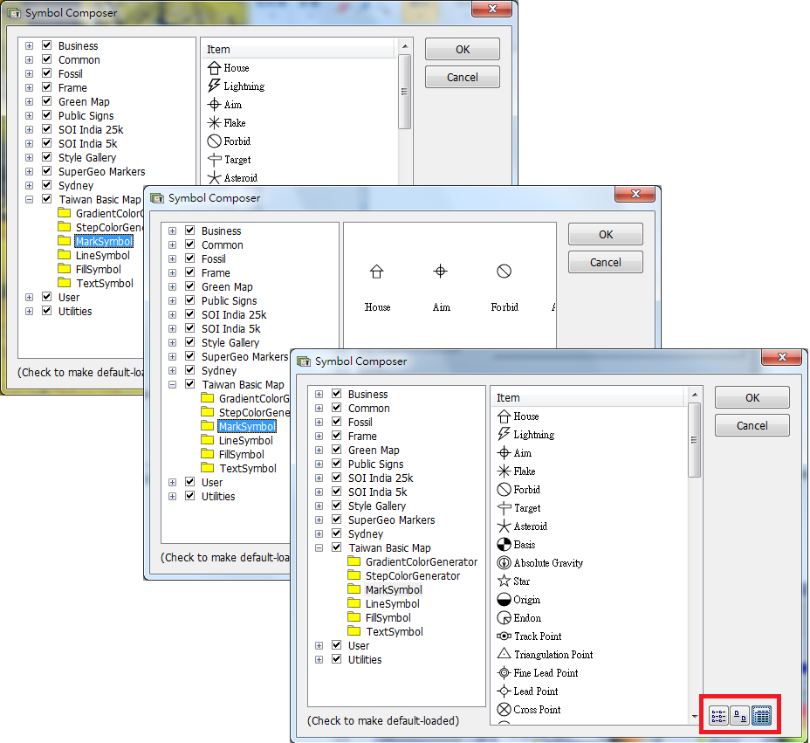810x743 pixels.
Task: Disable Utilities checkbox in frontmost dialog
Action: (x=336, y=660)
